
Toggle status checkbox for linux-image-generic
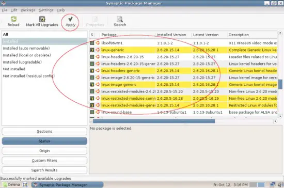tap(92, 84)
